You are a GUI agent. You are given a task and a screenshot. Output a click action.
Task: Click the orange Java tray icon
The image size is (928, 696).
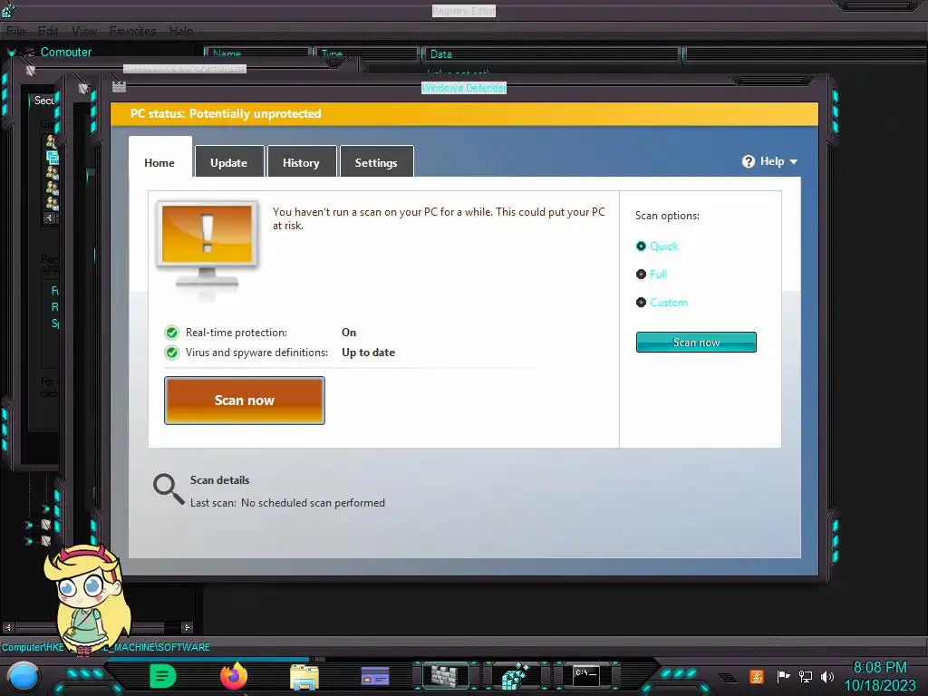point(757,676)
